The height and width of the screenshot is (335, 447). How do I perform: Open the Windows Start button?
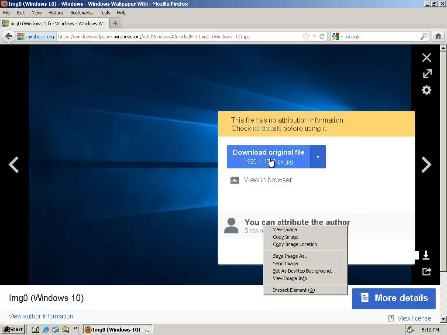[13, 330]
